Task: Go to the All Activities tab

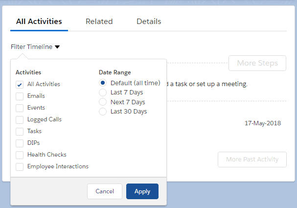Action: click(x=39, y=22)
